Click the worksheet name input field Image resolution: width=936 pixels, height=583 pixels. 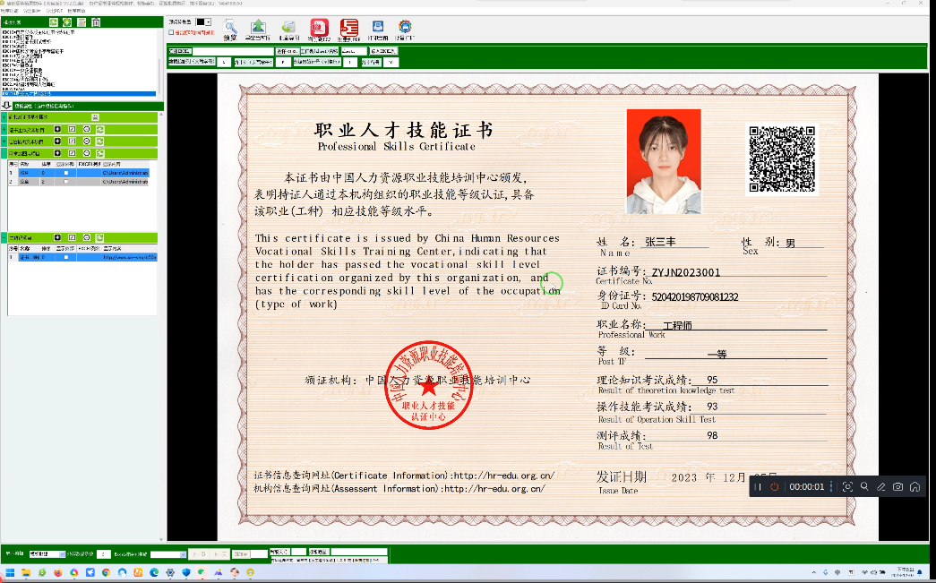354,51
